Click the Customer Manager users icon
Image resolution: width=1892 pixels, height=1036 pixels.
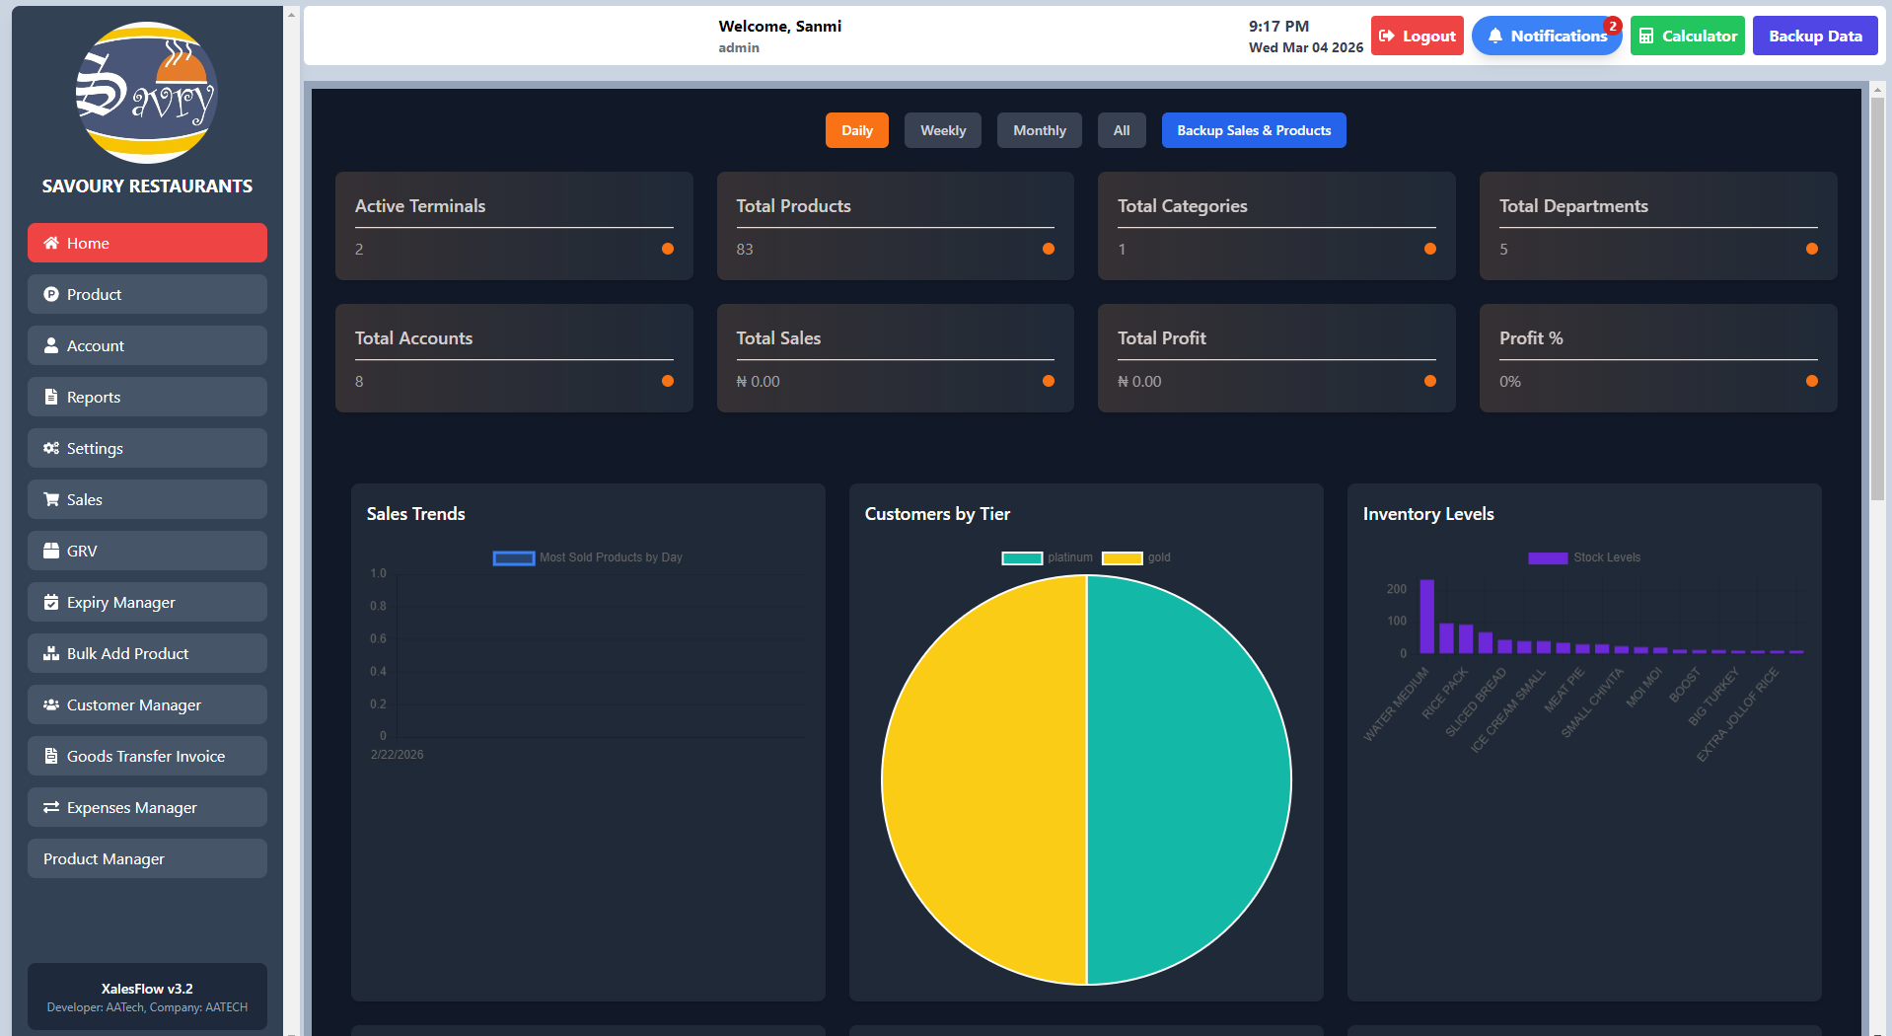tap(51, 704)
